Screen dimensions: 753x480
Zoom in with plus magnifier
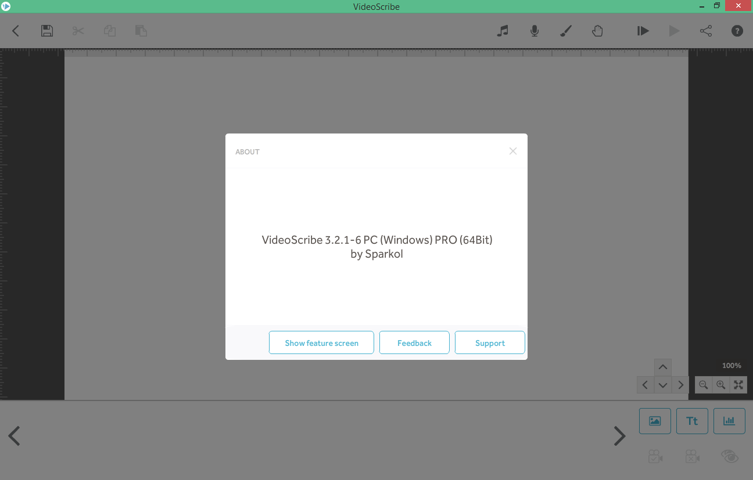[721, 385]
